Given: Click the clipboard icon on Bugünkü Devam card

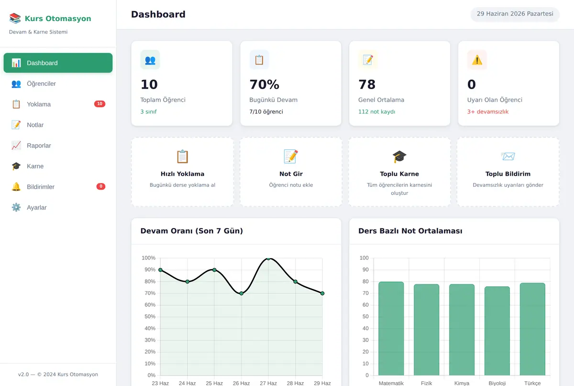Looking at the screenshot, I should [259, 60].
